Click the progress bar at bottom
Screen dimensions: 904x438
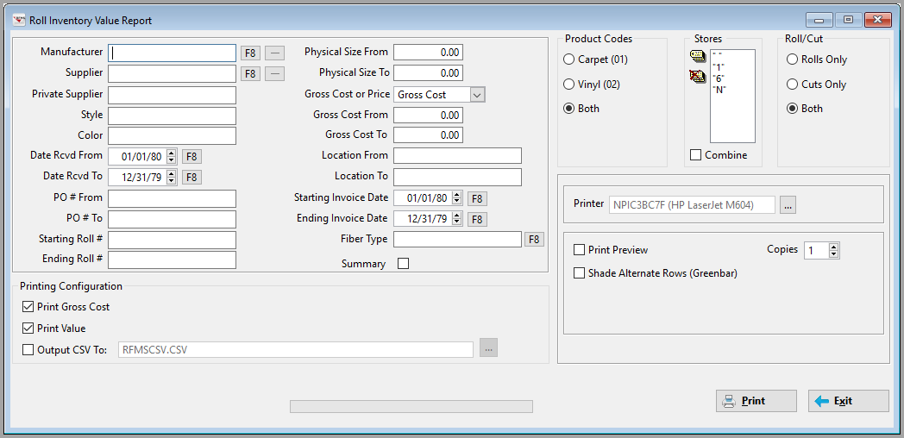click(411, 406)
